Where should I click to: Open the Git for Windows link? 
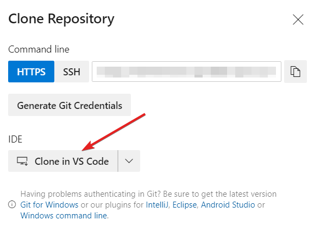(49, 205)
